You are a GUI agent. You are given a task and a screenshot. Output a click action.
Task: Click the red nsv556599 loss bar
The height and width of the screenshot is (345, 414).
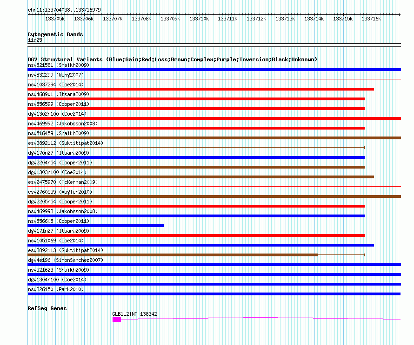click(x=196, y=109)
